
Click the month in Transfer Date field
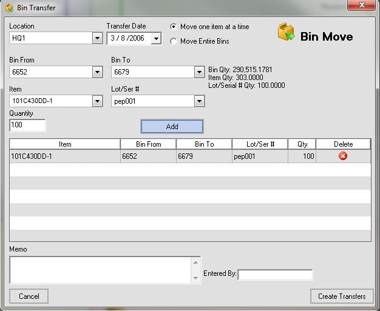113,38
